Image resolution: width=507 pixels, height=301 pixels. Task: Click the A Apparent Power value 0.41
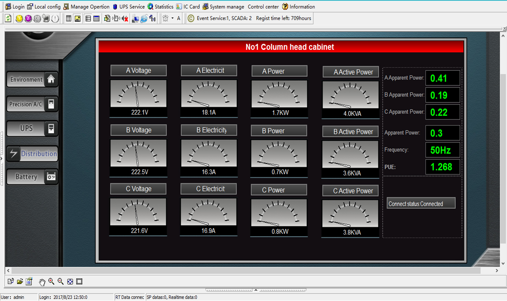[442, 78]
